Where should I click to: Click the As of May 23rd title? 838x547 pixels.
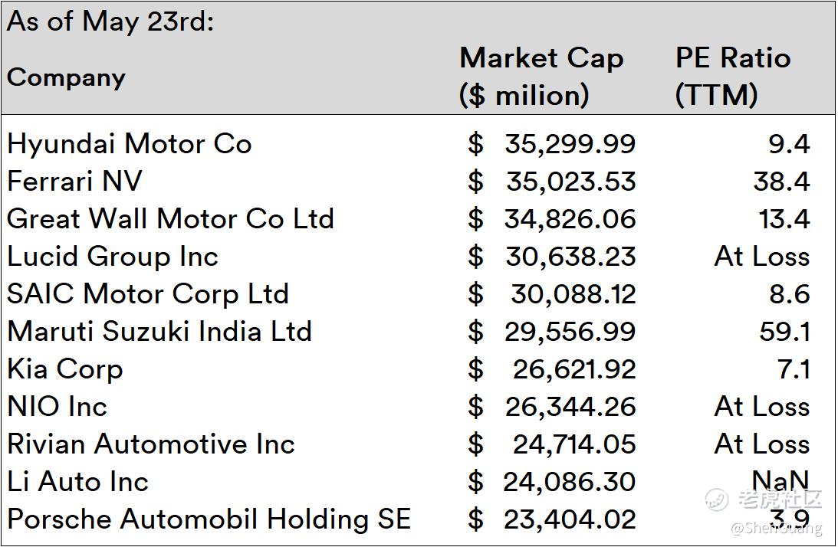coord(110,21)
